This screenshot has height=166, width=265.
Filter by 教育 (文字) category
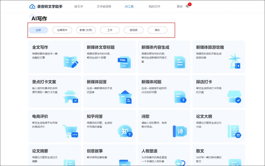click(x=86, y=30)
